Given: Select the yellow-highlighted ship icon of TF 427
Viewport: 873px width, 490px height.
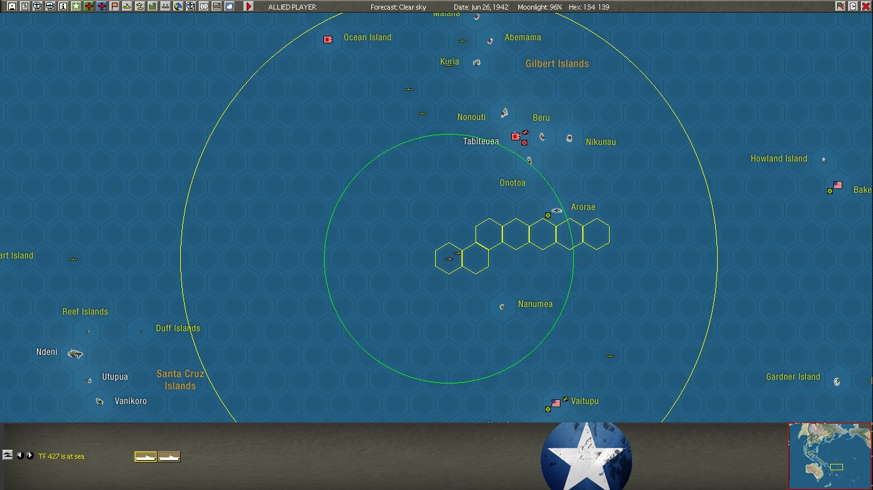Looking at the screenshot, I should pos(146,456).
